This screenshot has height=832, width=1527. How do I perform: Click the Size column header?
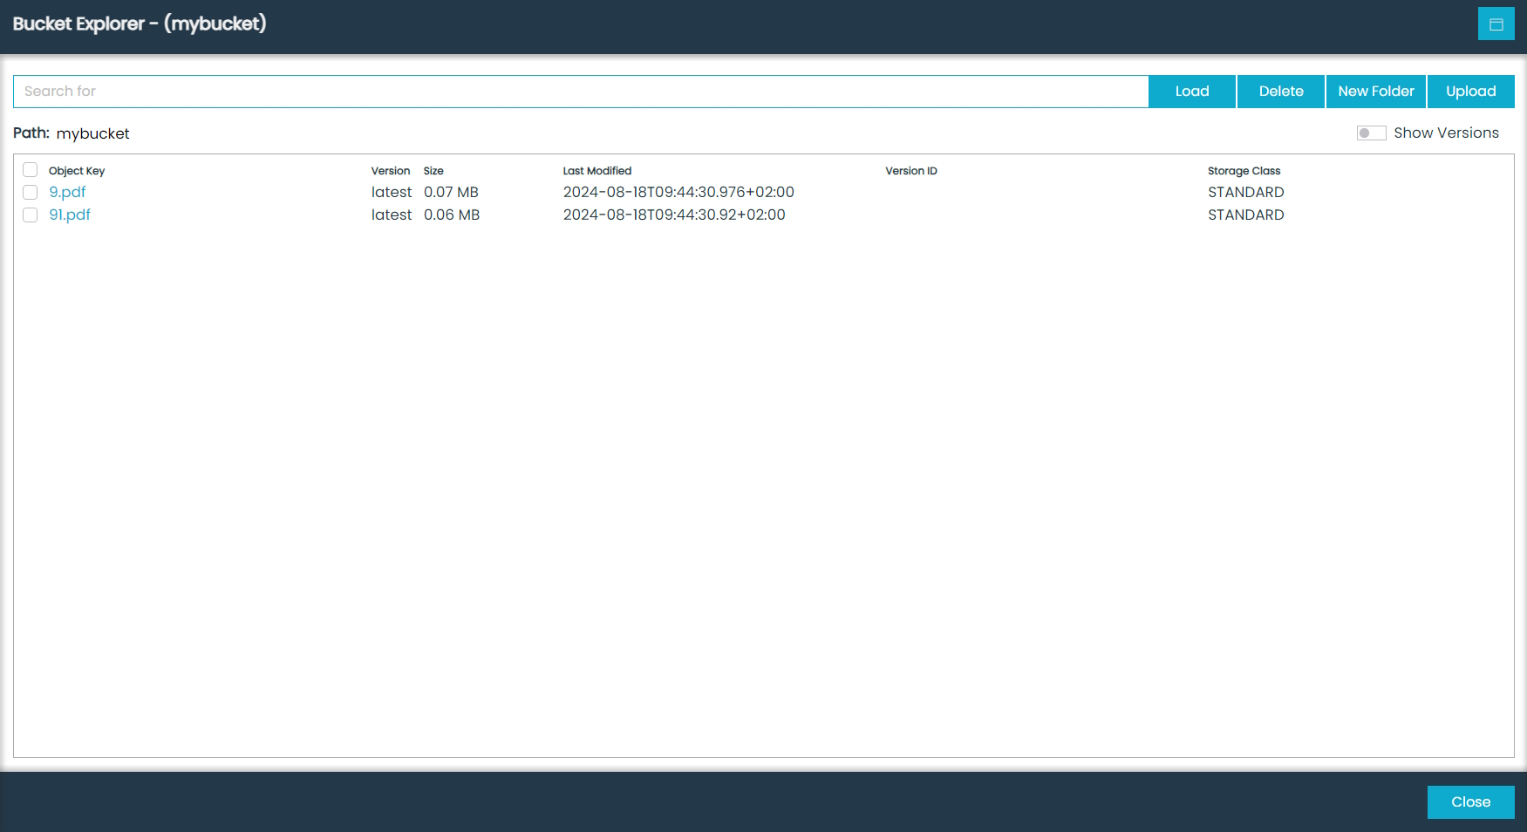[433, 171]
